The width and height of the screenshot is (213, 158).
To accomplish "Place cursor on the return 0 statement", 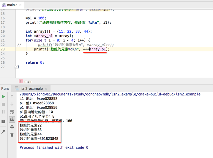I will point(35,63).
